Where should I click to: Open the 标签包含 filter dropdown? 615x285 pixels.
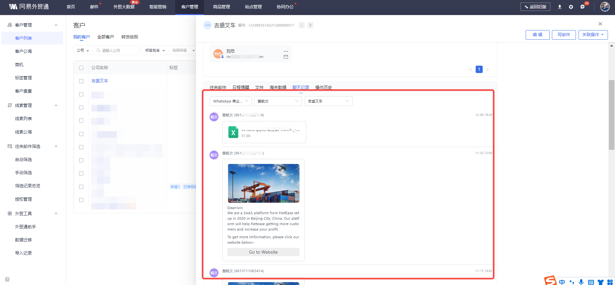[x=155, y=51]
